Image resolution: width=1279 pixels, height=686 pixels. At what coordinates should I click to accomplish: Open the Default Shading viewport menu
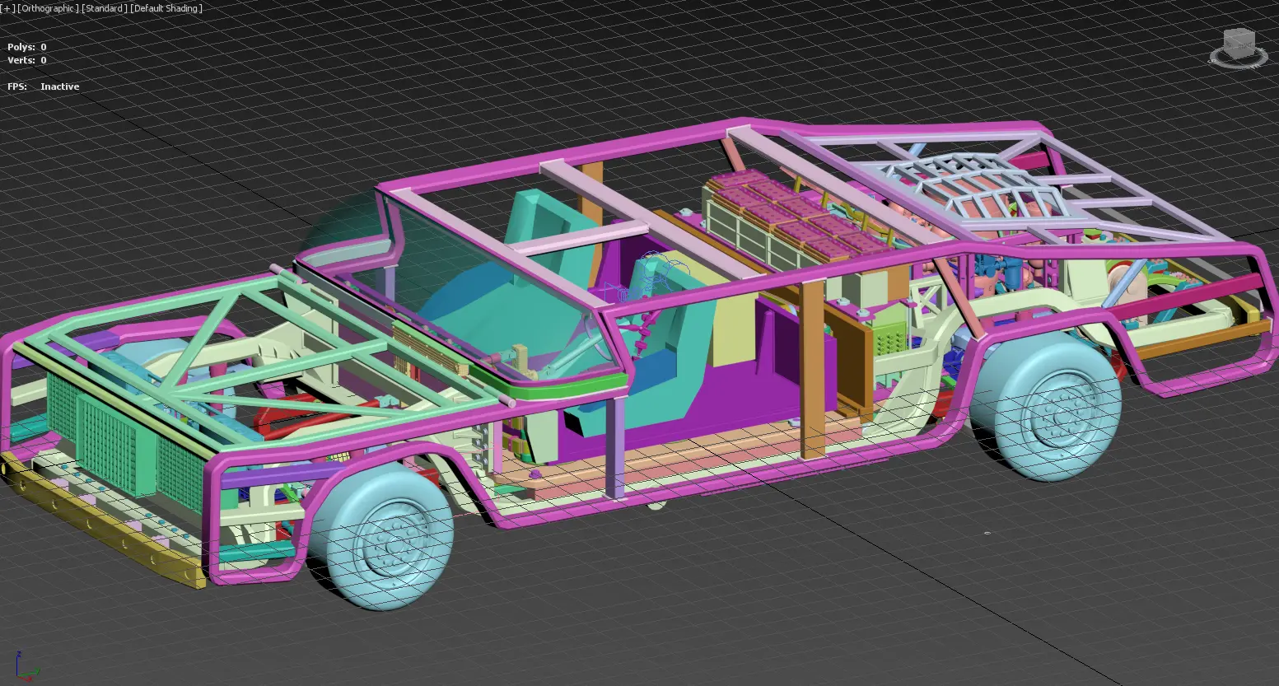click(166, 8)
